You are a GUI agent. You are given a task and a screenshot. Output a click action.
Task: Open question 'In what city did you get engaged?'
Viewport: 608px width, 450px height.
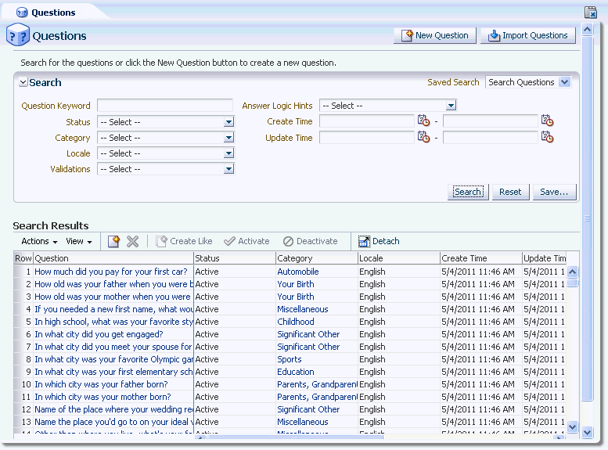(x=99, y=334)
